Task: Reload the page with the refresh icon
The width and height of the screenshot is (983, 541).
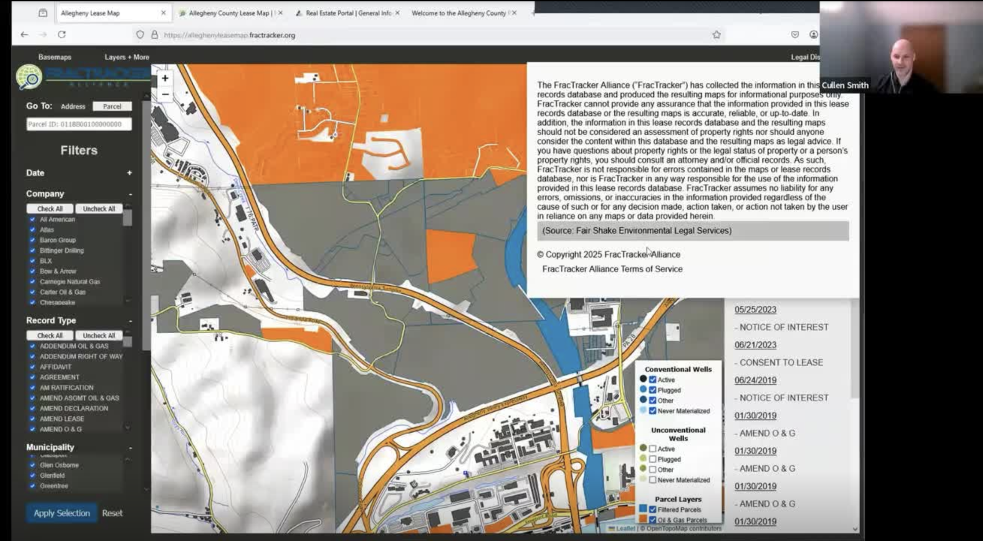Action: pyautogui.click(x=62, y=35)
